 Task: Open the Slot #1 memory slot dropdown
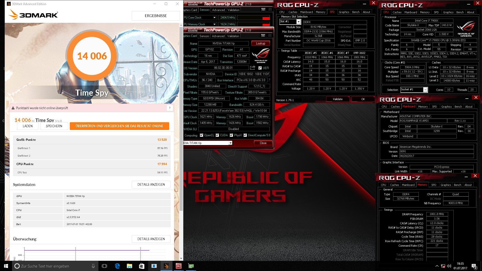tap(298, 22)
